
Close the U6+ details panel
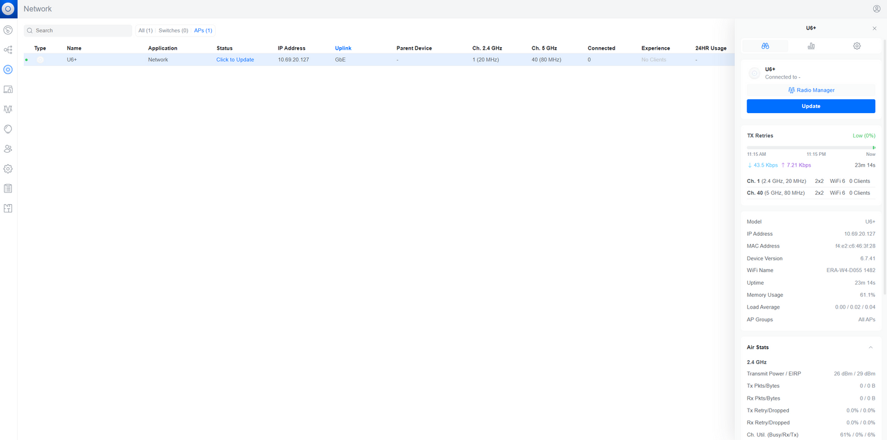874,28
